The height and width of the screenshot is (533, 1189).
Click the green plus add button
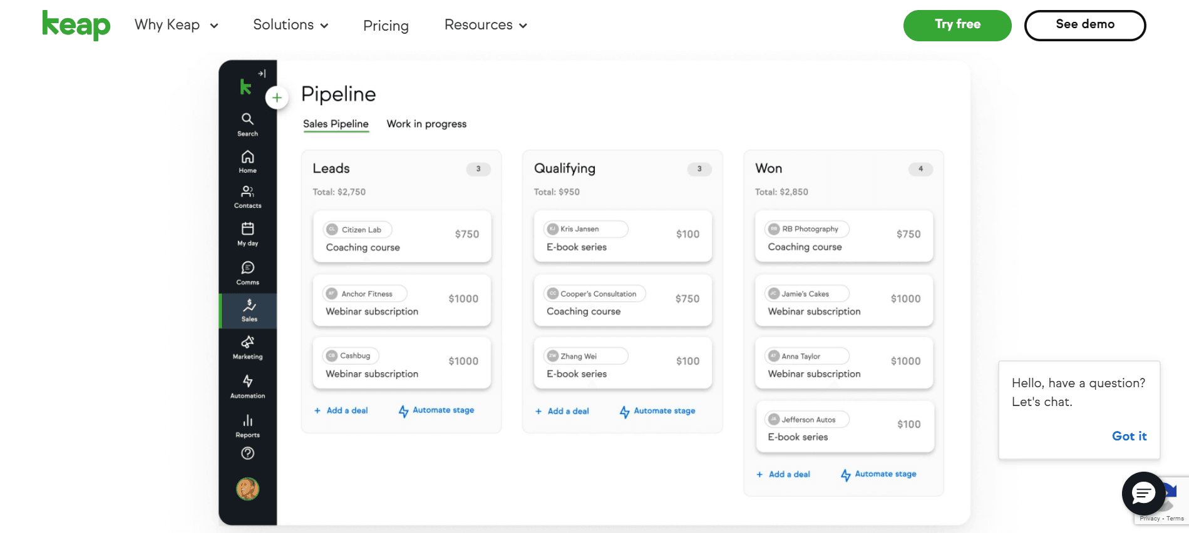point(277,98)
